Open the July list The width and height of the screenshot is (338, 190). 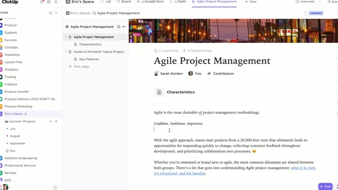pos(13,129)
